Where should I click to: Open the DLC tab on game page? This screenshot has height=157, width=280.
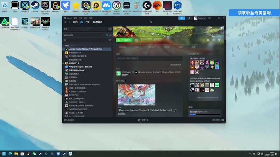(137, 47)
